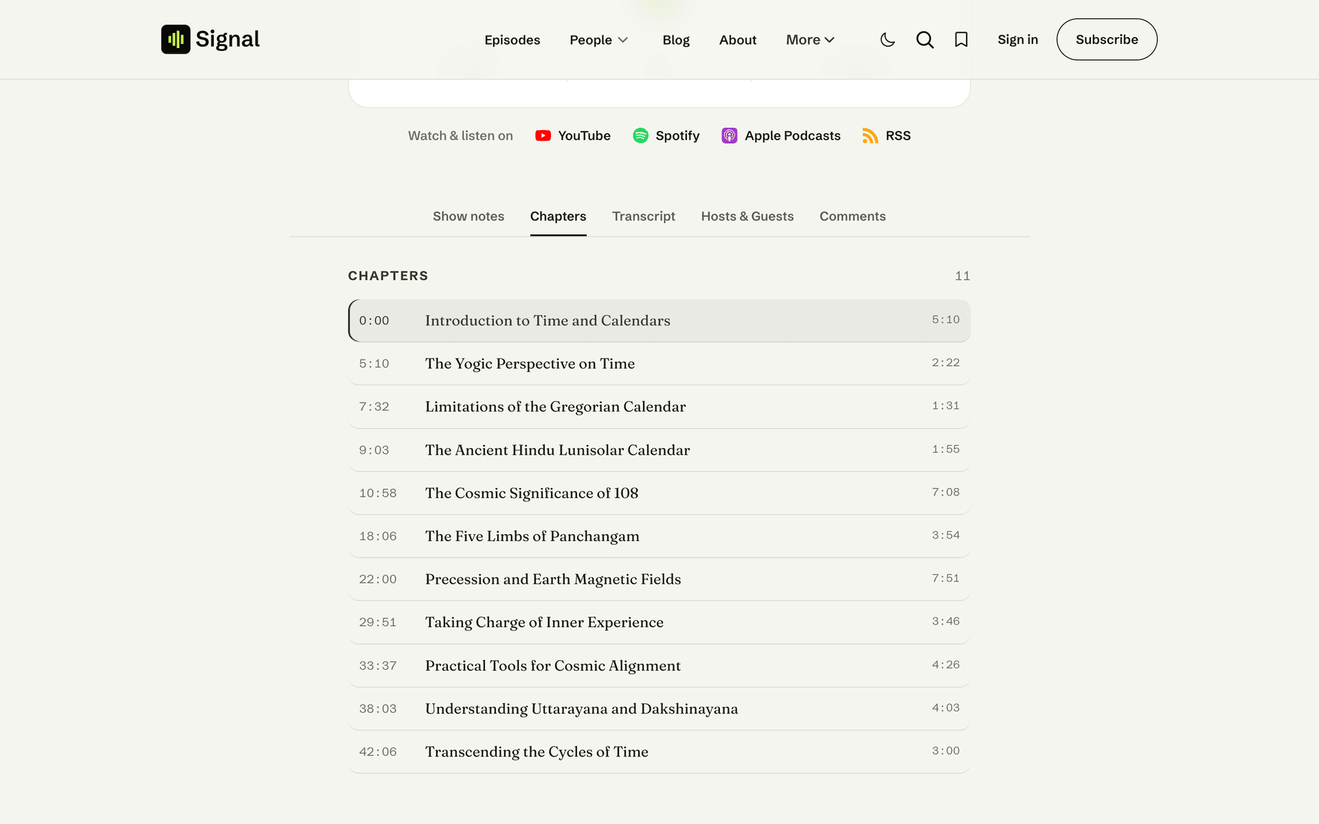Image resolution: width=1319 pixels, height=824 pixels.
Task: Switch to the Transcript tab
Action: coord(644,216)
